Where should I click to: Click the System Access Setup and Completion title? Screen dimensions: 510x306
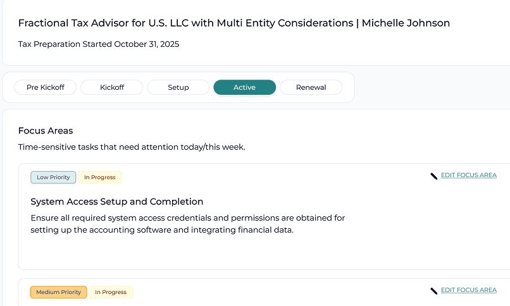click(117, 202)
